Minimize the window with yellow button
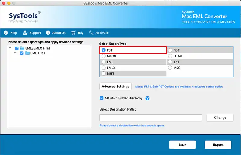The image size is (241, 155). pos(9,3)
